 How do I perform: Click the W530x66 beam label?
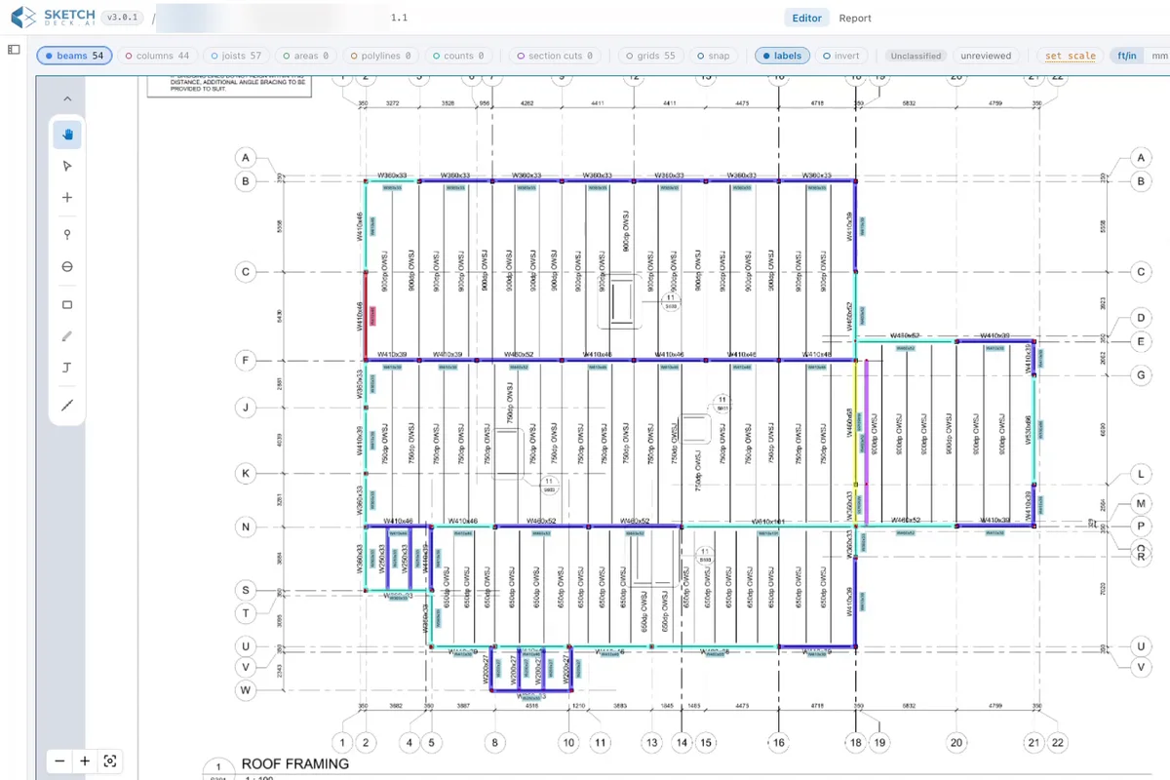point(1028,429)
